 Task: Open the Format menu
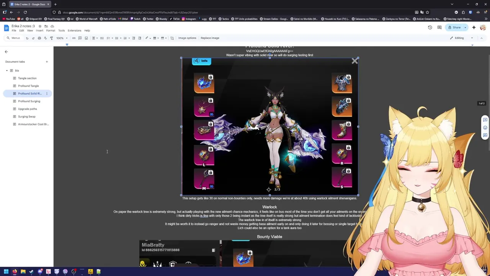coord(51,31)
